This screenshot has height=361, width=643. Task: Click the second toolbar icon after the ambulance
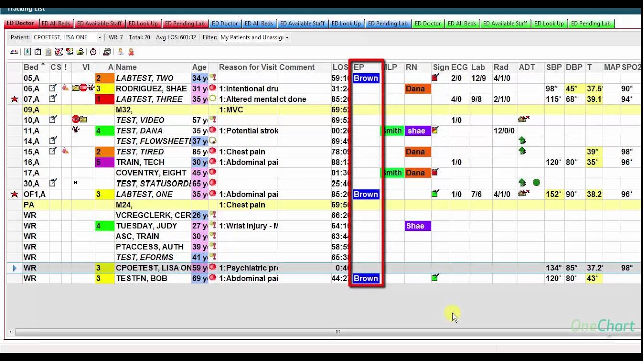(38, 52)
